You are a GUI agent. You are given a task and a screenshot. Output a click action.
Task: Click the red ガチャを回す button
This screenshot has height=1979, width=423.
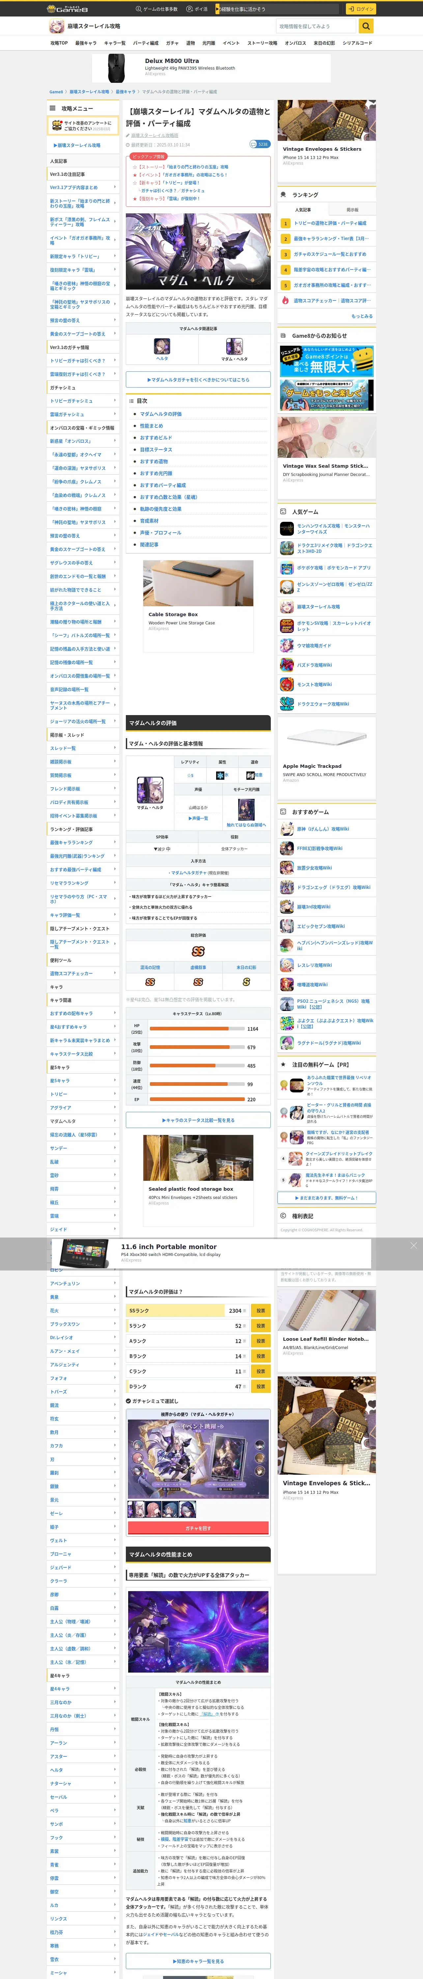click(x=198, y=1528)
